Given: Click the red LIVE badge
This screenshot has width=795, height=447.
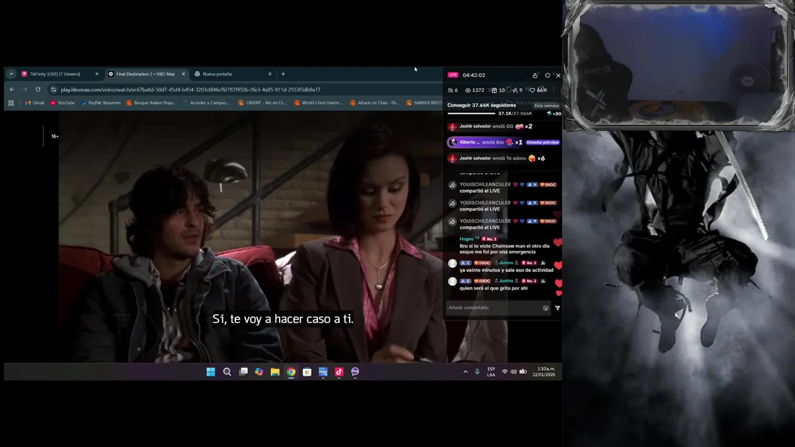Looking at the screenshot, I should [x=453, y=75].
